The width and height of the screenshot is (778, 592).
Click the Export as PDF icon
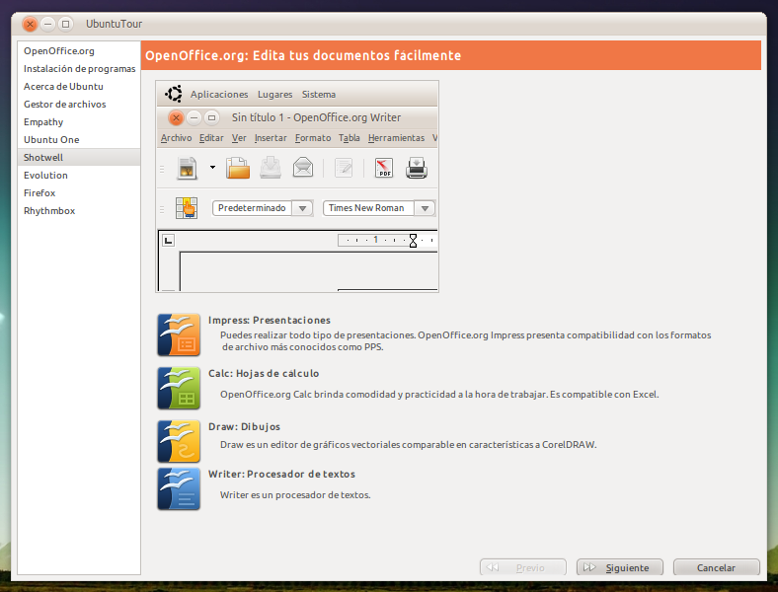384,168
